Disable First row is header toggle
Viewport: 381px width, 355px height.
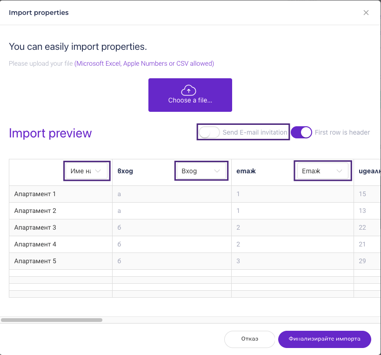coord(301,132)
